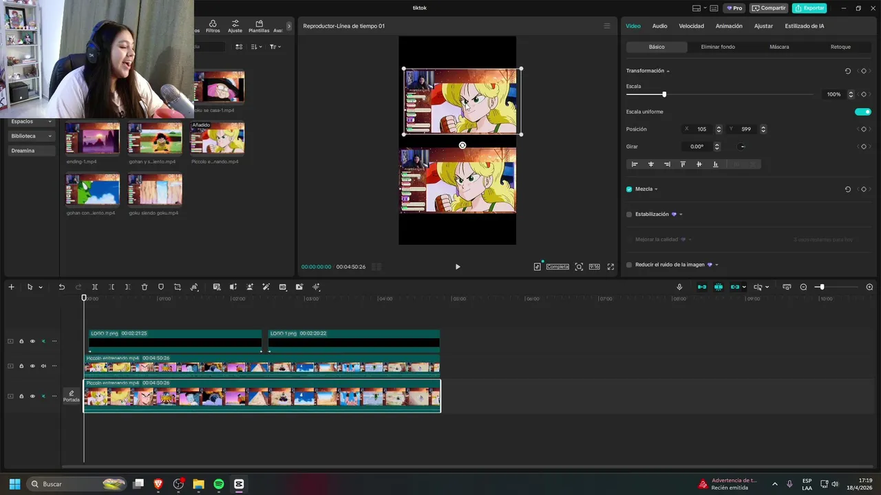Select the Eliminar fondo sub-tab
Screen dimensions: 881x495
coord(718,47)
